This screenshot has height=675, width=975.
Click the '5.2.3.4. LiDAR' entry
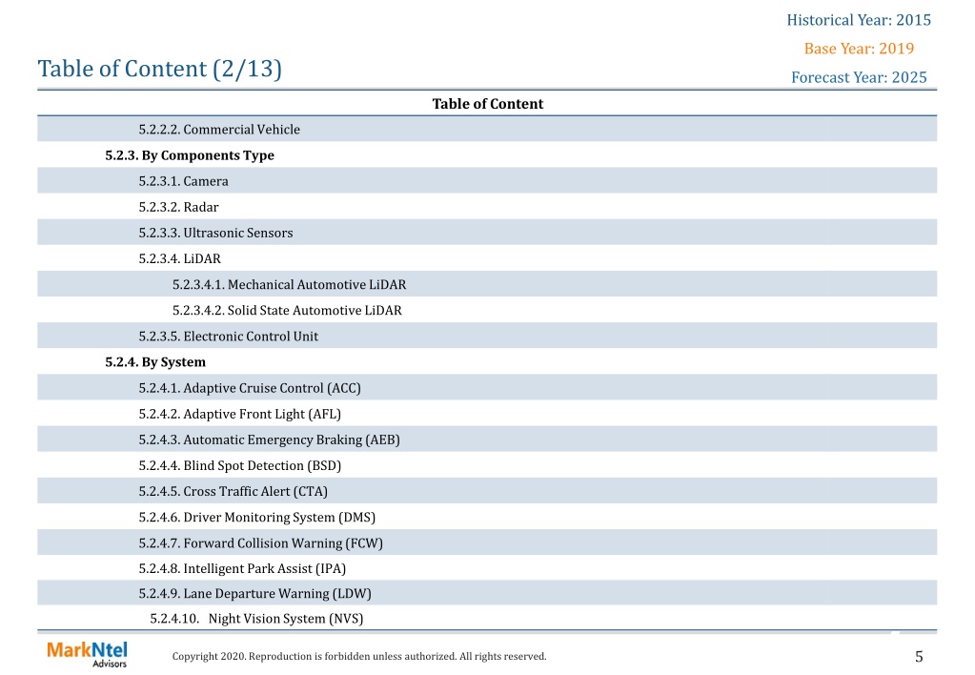[x=180, y=258]
